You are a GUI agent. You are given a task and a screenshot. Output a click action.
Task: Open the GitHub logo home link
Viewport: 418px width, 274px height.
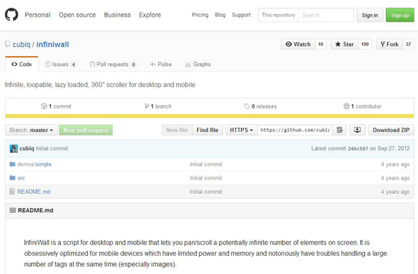(x=11, y=15)
